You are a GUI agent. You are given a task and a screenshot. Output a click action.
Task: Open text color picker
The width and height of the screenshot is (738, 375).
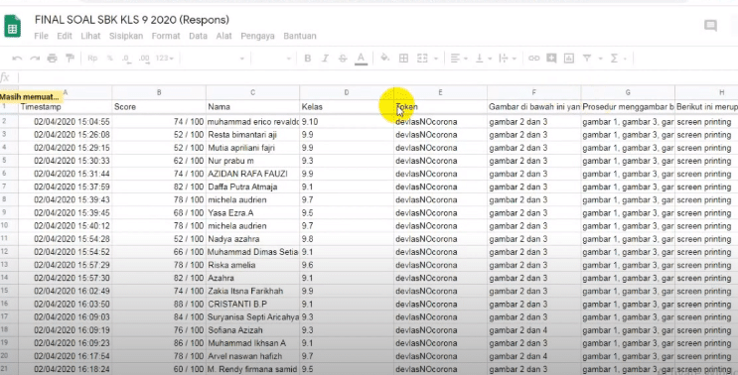coord(361,59)
